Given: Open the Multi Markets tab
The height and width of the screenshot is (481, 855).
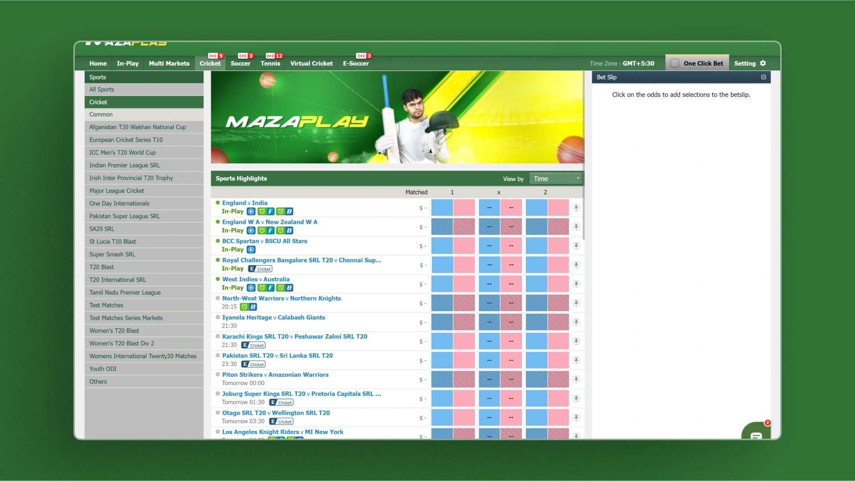Looking at the screenshot, I should click(169, 64).
